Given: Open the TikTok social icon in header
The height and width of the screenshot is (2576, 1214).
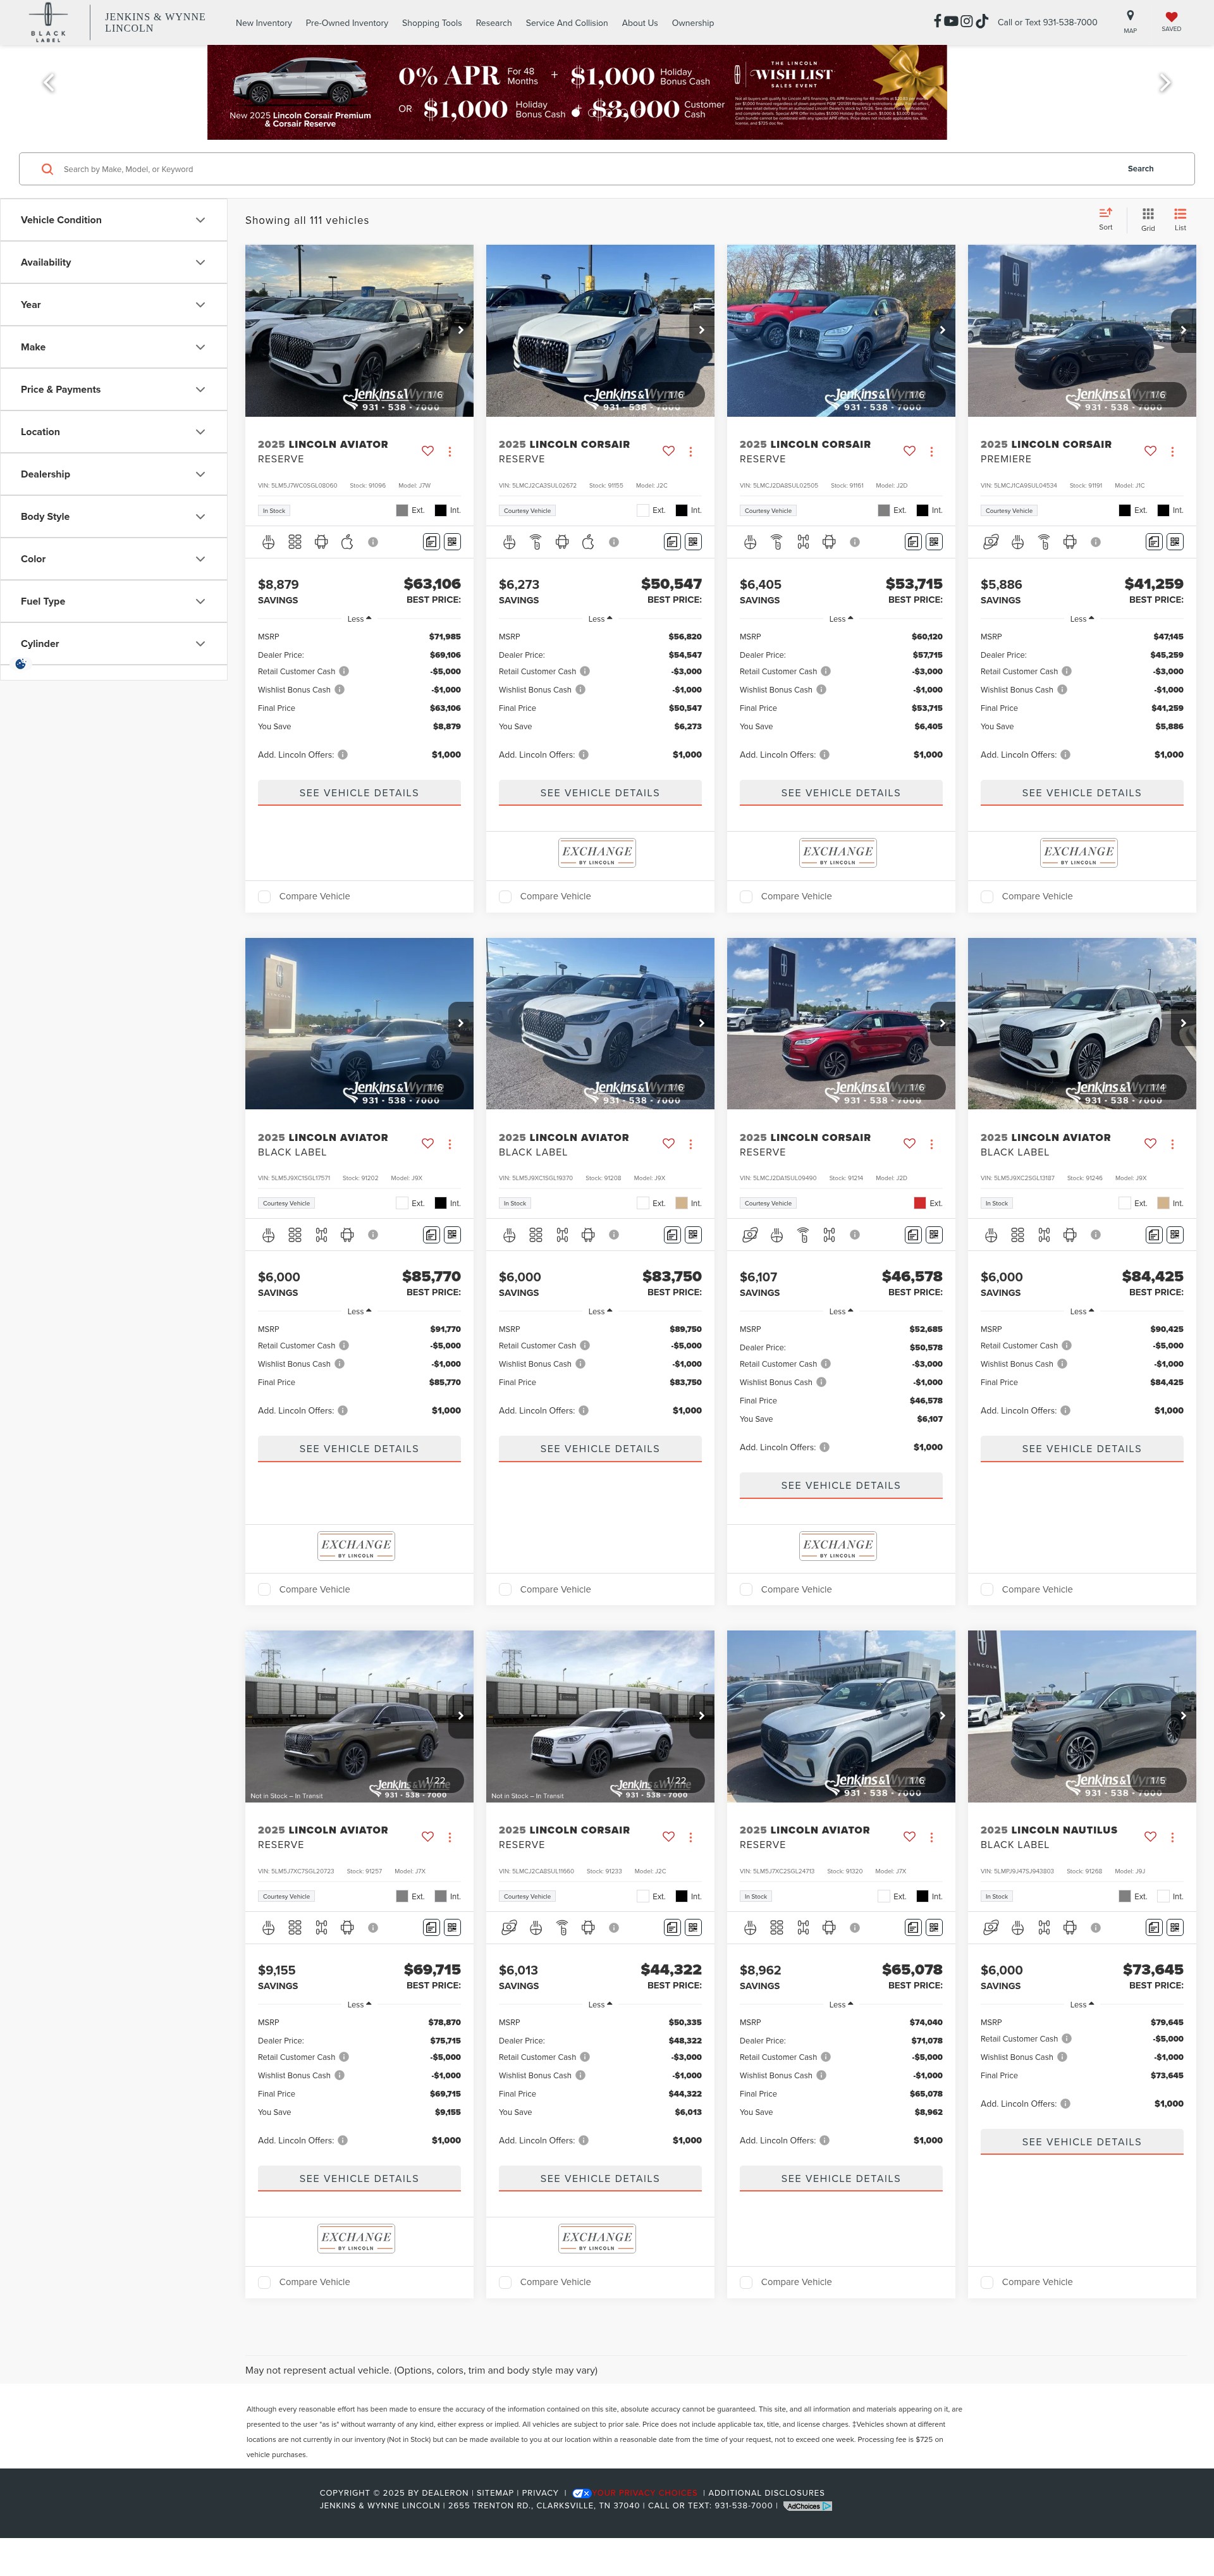Looking at the screenshot, I should click(x=982, y=21).
